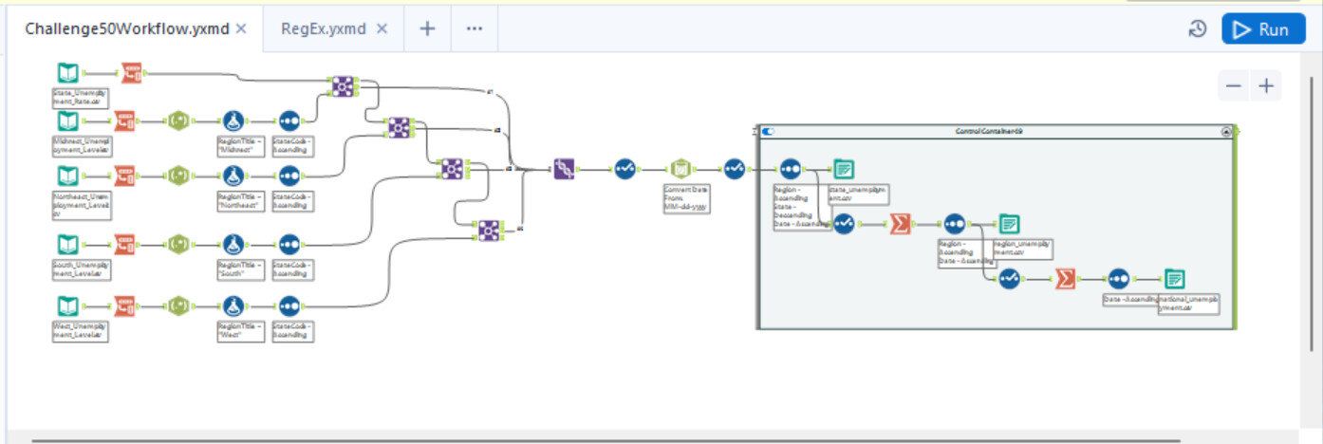Click the Union tool icon
The width and height of the screenshot is (1323, 444).
(x=564, y=170)
